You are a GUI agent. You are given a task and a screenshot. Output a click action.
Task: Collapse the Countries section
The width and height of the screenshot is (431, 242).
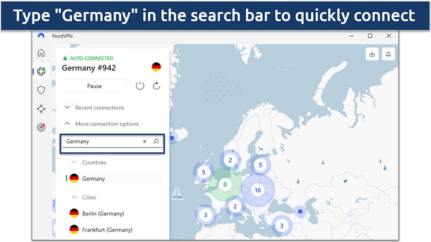click(x=89, y=162)
